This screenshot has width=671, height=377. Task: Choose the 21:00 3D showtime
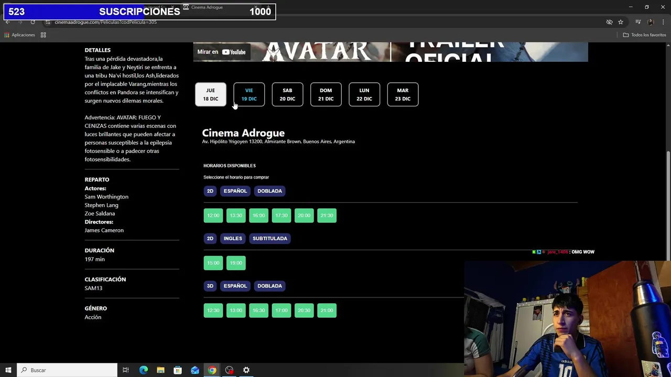pos(327,311)
